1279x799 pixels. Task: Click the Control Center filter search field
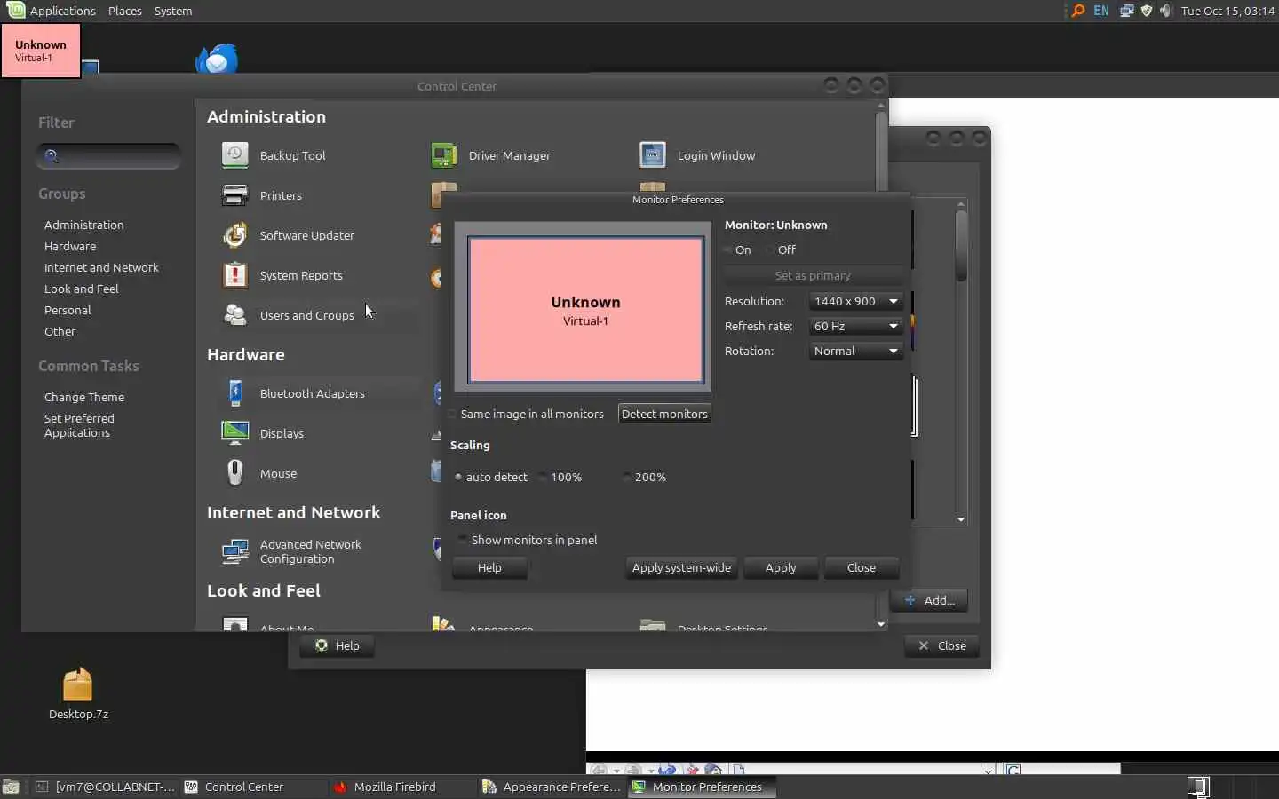[108, 156]
